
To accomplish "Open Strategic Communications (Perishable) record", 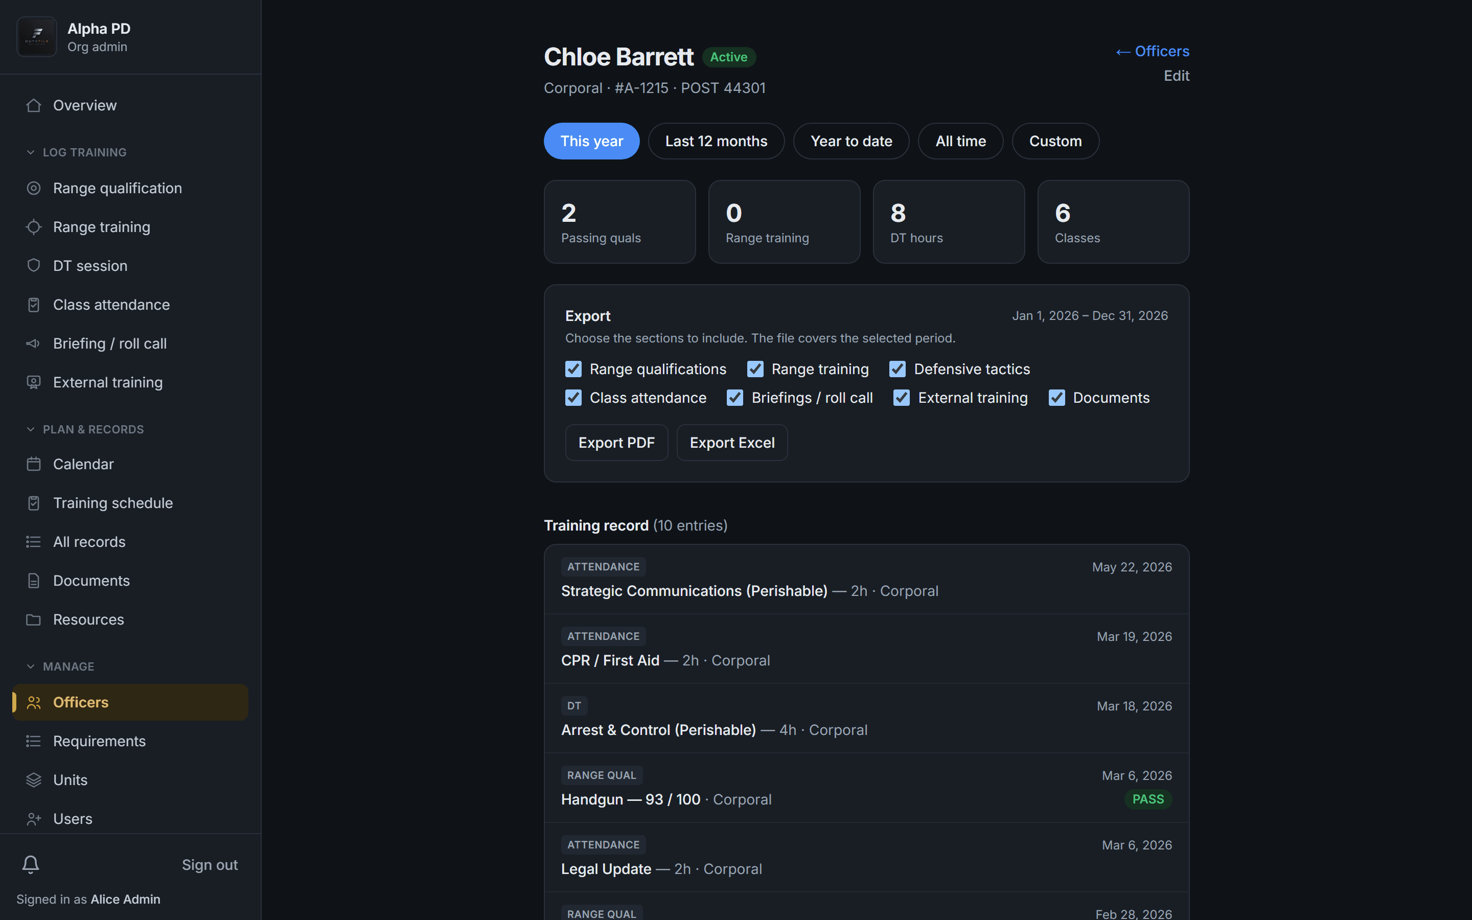I will [x=866, y=579].
